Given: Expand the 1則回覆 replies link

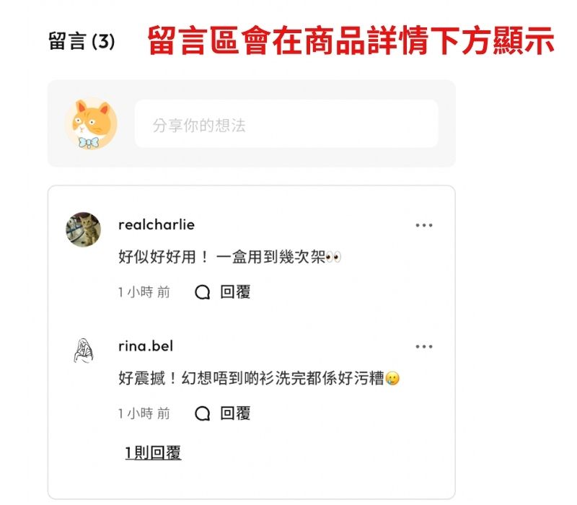Looking at the screenshot, I should 153,453.
